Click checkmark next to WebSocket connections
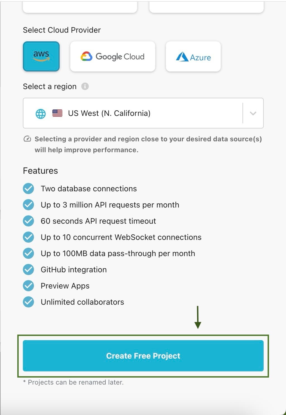This screenshot has height=415, width=286. 28,237
